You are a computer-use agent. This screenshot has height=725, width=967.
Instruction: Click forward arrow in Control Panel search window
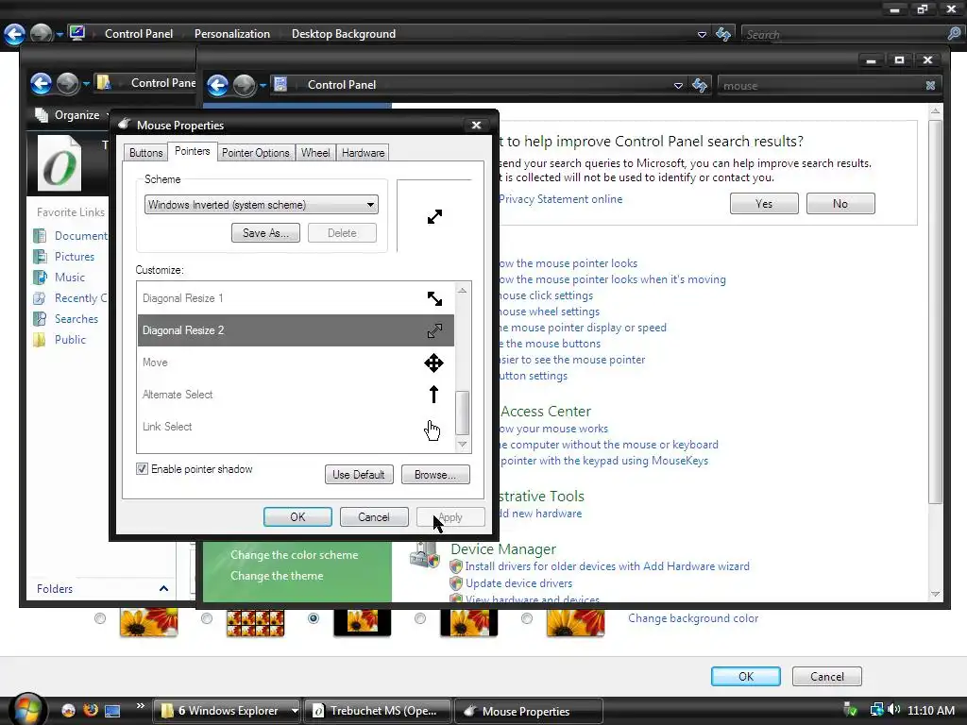click(245, 85)
